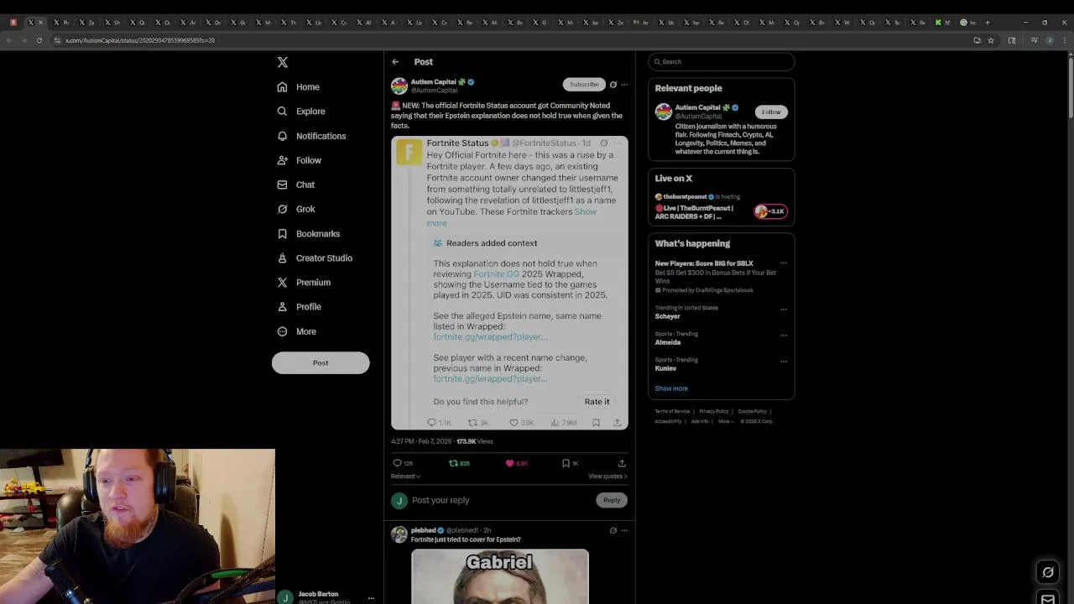
Task: Reload page with browser refresh icon
Action: (x=39, y=40)
